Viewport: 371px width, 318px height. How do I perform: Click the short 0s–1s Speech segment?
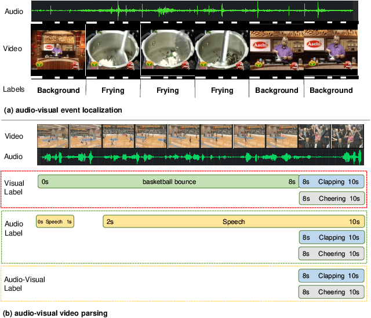tap(55, 222)
